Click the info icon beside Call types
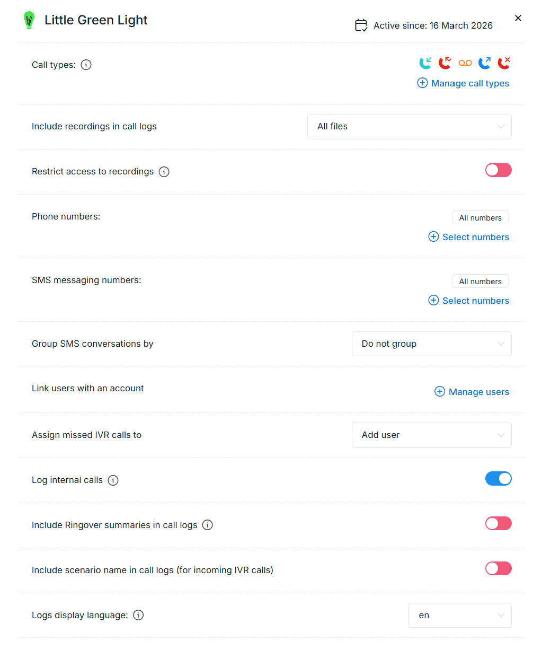Image resolution: width=542 pixels, height=650 pixels. 86,65
